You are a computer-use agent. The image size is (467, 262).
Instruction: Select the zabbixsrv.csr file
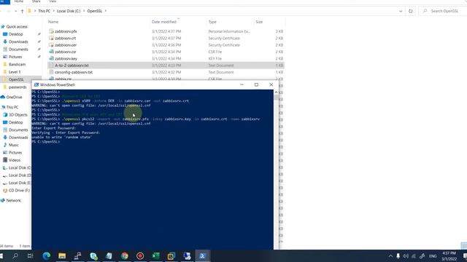point(65,52)
